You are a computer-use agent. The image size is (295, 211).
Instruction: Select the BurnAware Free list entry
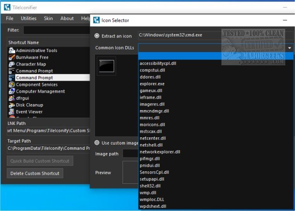(49, 57)
